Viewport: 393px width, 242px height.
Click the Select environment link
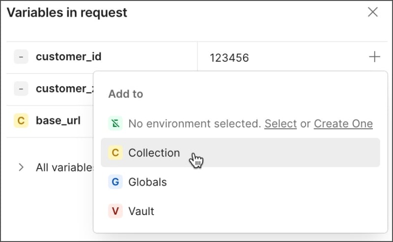coord(281,123)
